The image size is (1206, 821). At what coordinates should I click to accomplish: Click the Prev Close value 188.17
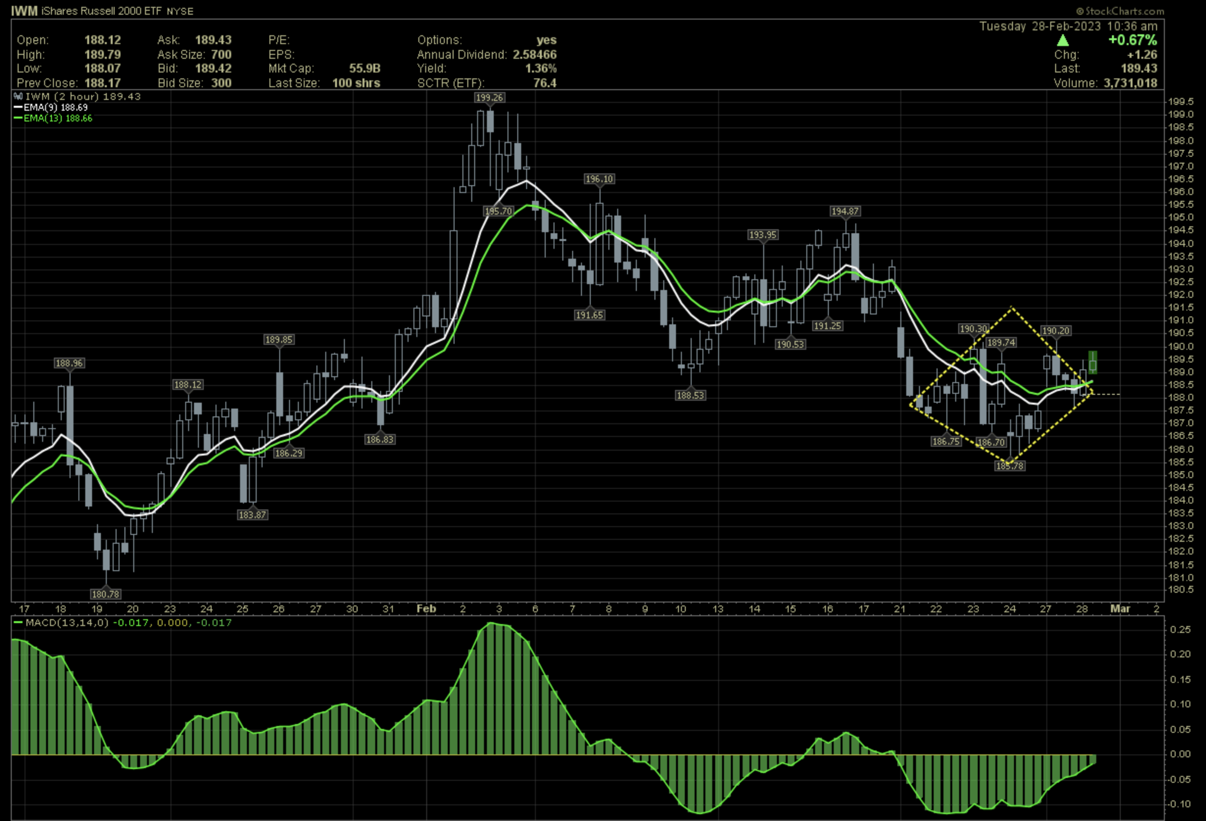(103, 83)
